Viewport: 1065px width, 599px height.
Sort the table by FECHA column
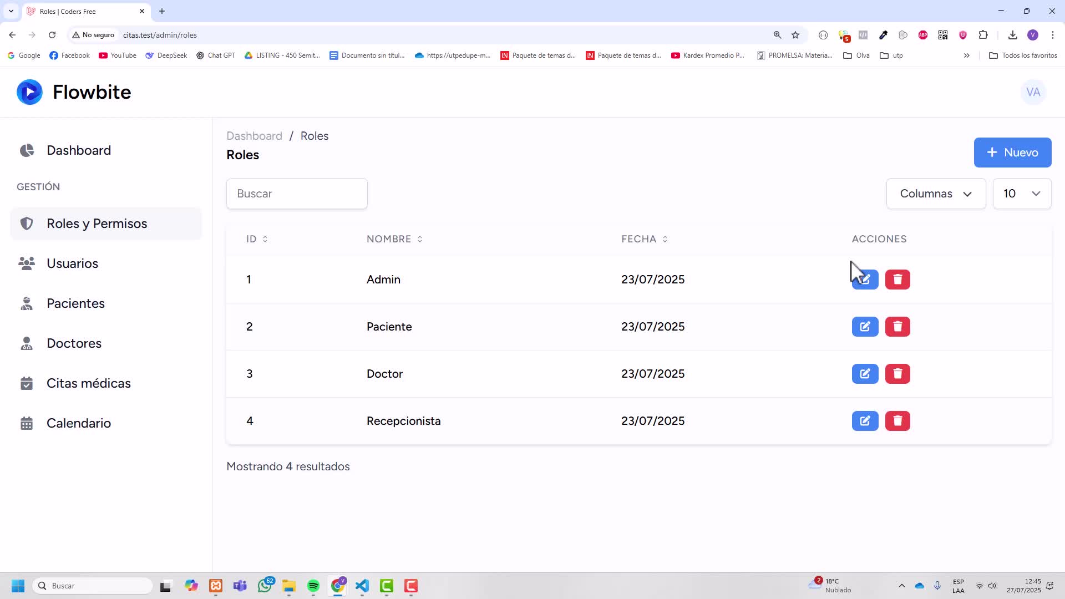pyautogui.click(x=645, y=239)
